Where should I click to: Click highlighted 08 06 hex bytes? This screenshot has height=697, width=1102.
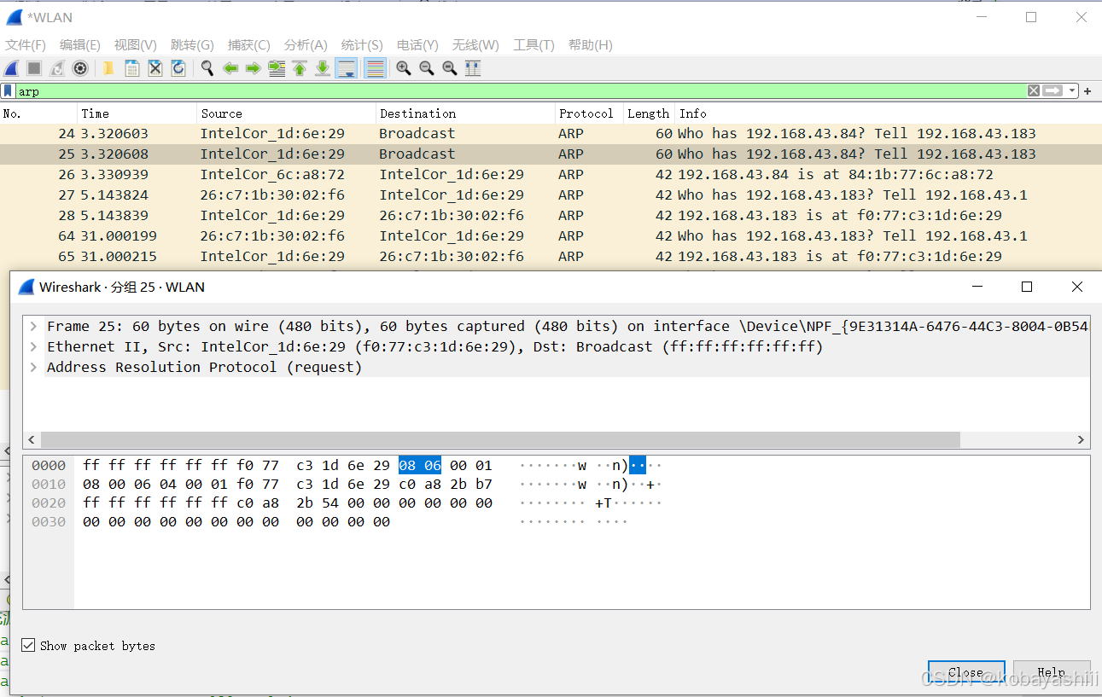[x=420, y=465]
